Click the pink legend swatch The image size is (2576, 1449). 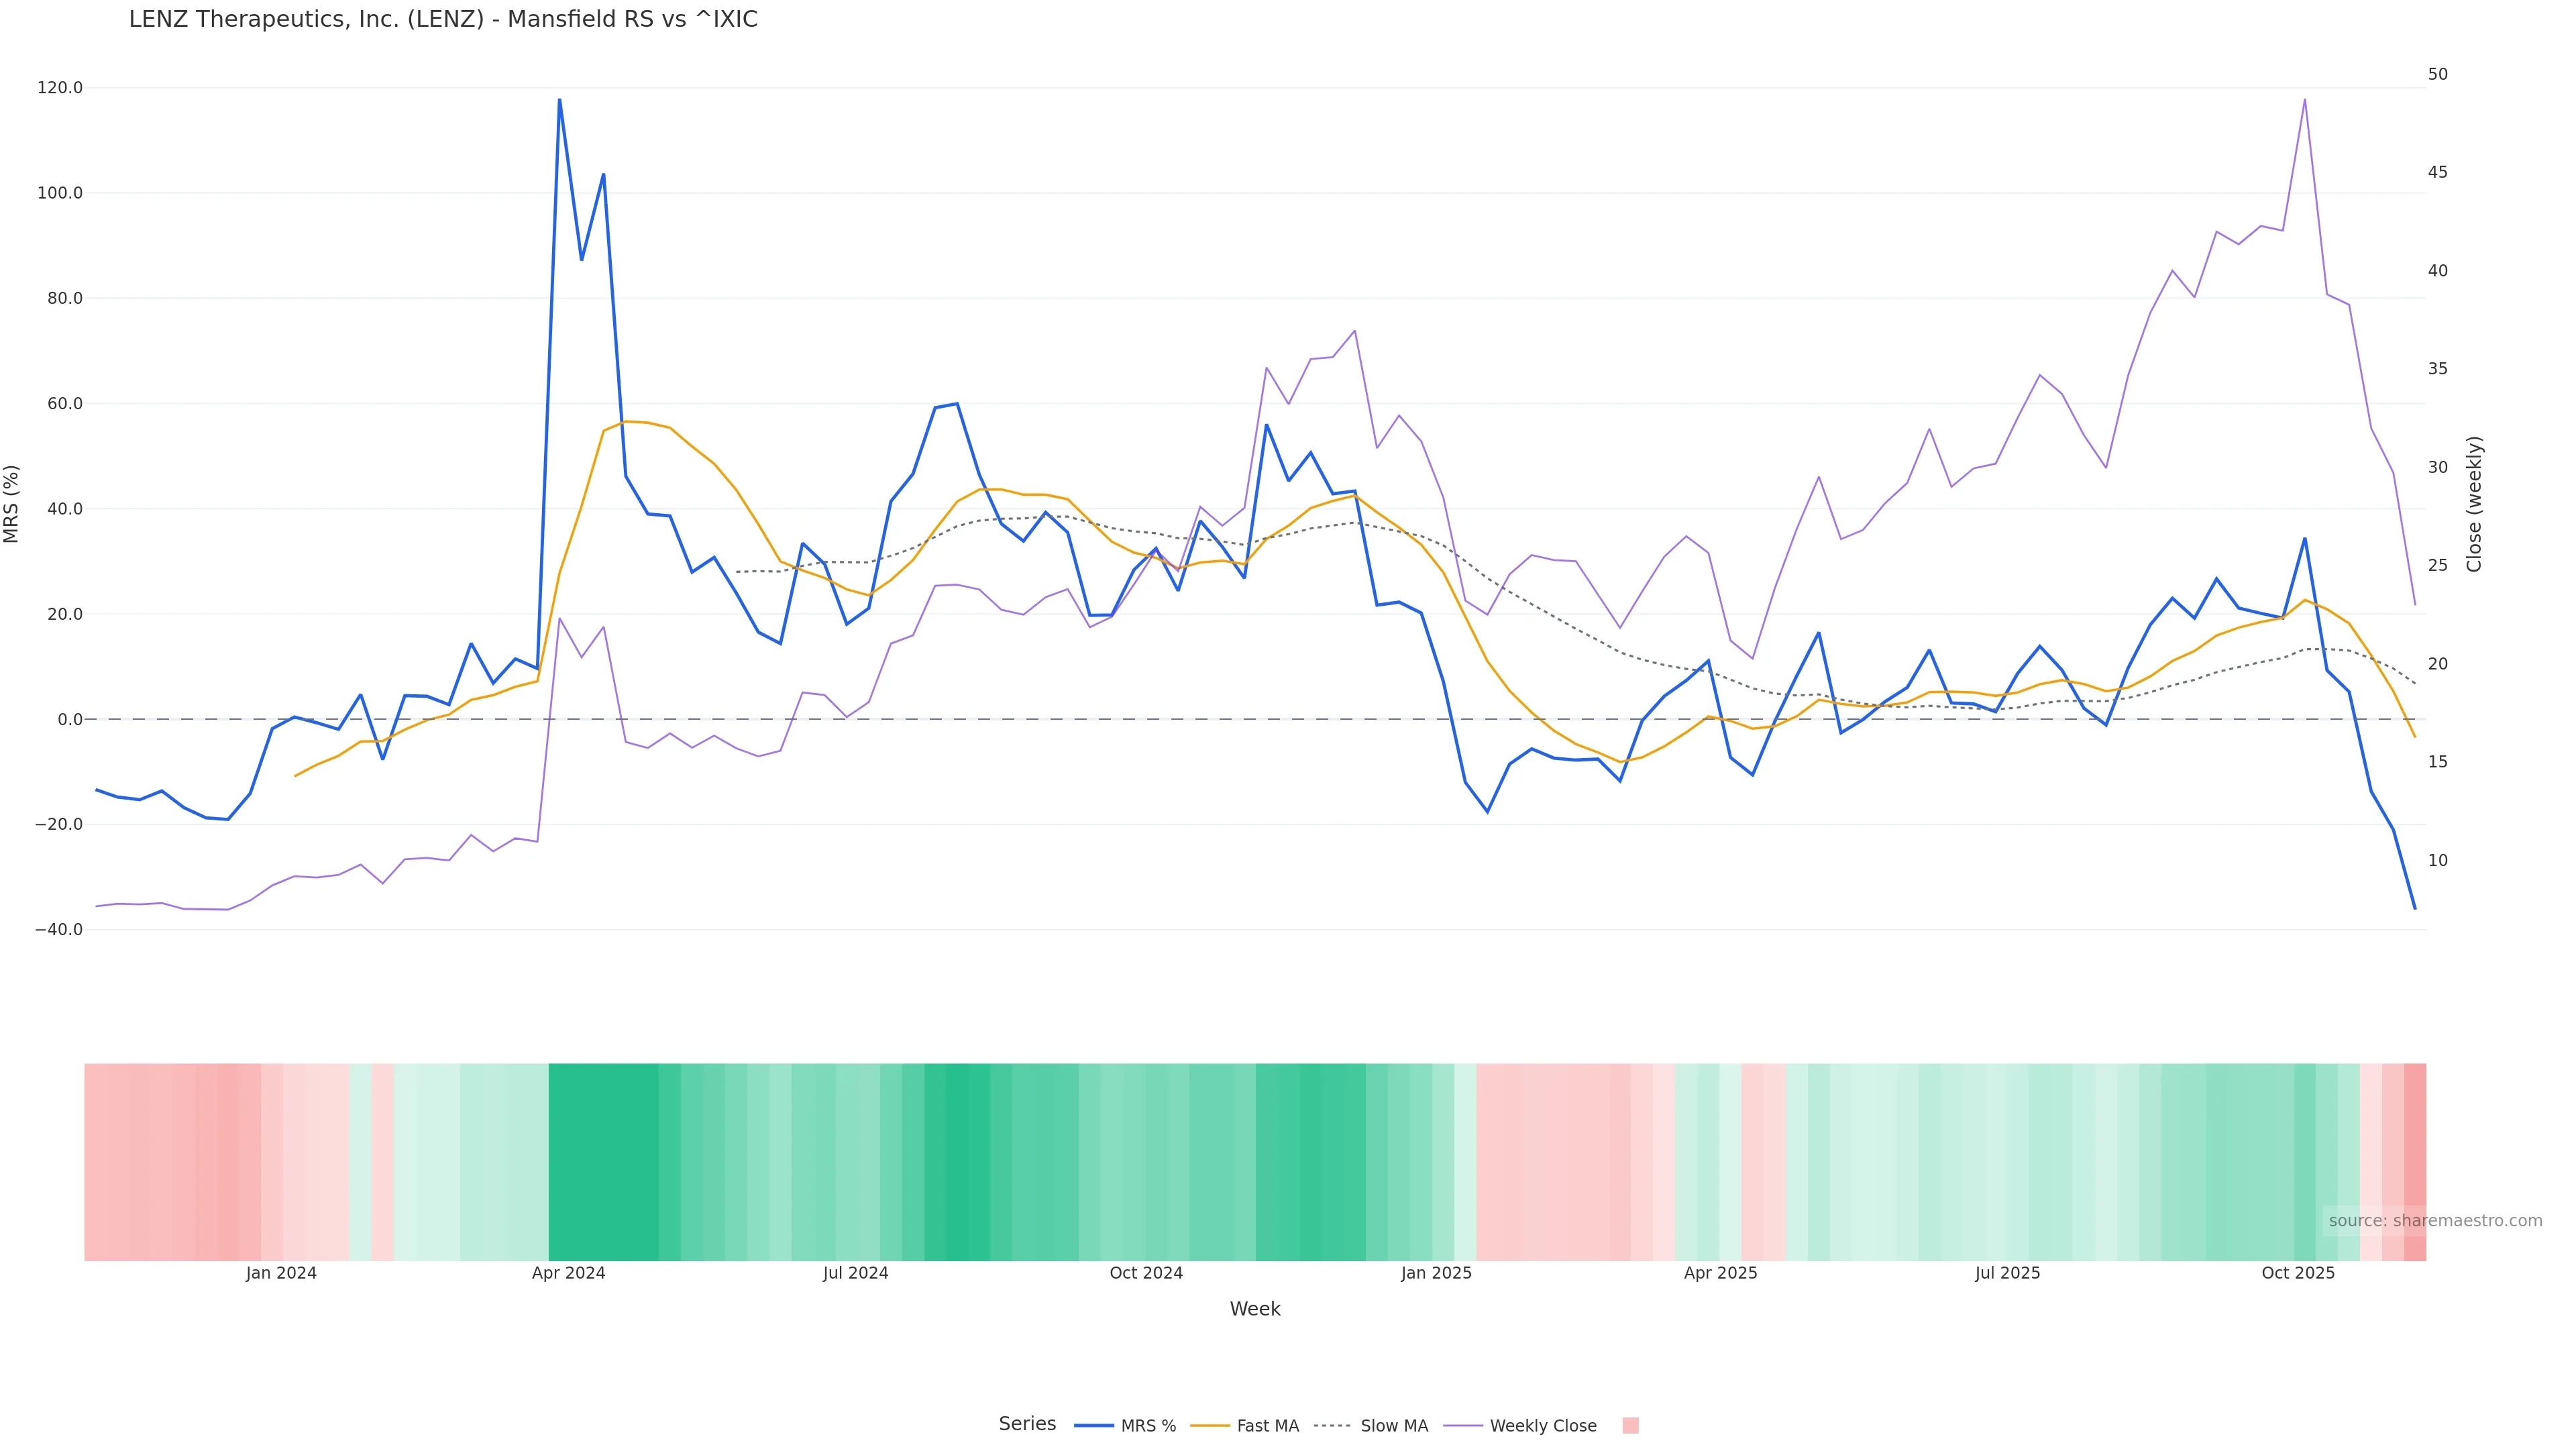(x=1630, y=1426)
